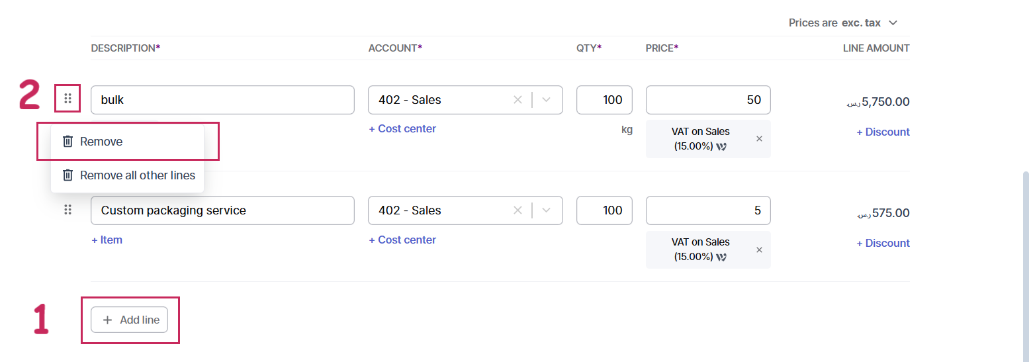Clear account on the bulk line
The width and height of the screenshot is (1031, 362).
click(517, 100)
